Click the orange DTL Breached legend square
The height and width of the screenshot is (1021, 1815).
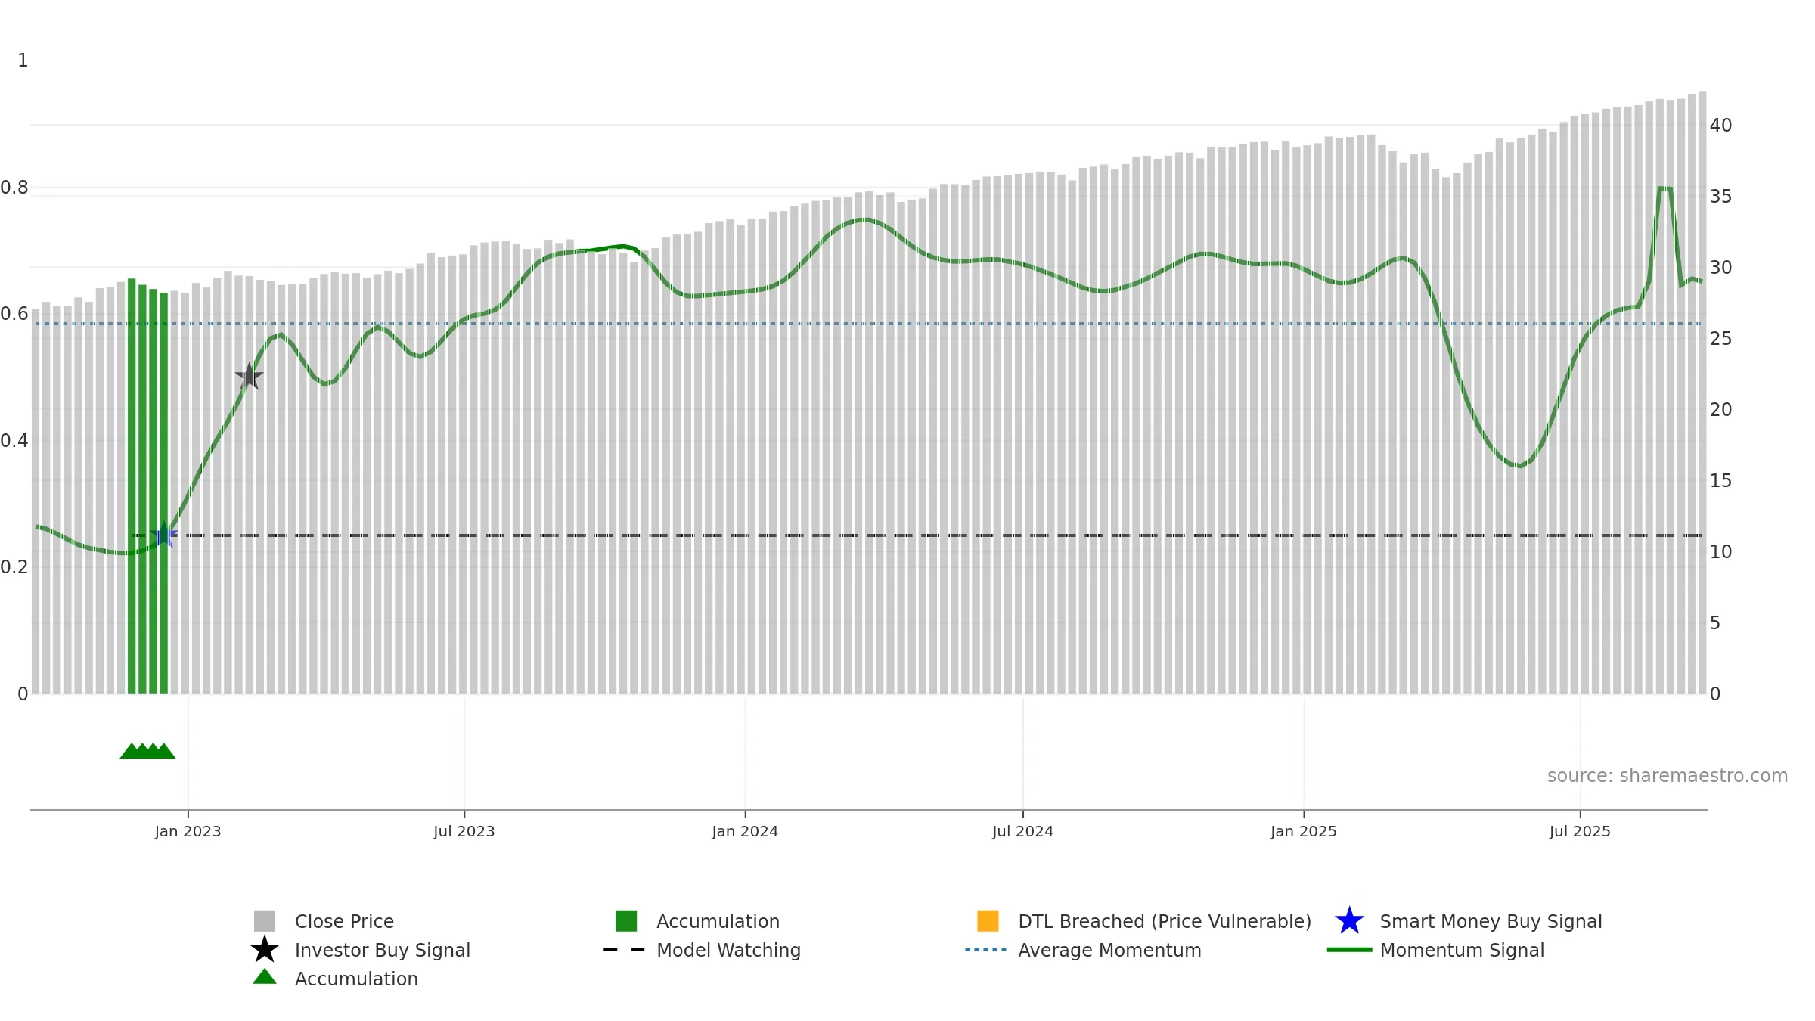[988, 921]
